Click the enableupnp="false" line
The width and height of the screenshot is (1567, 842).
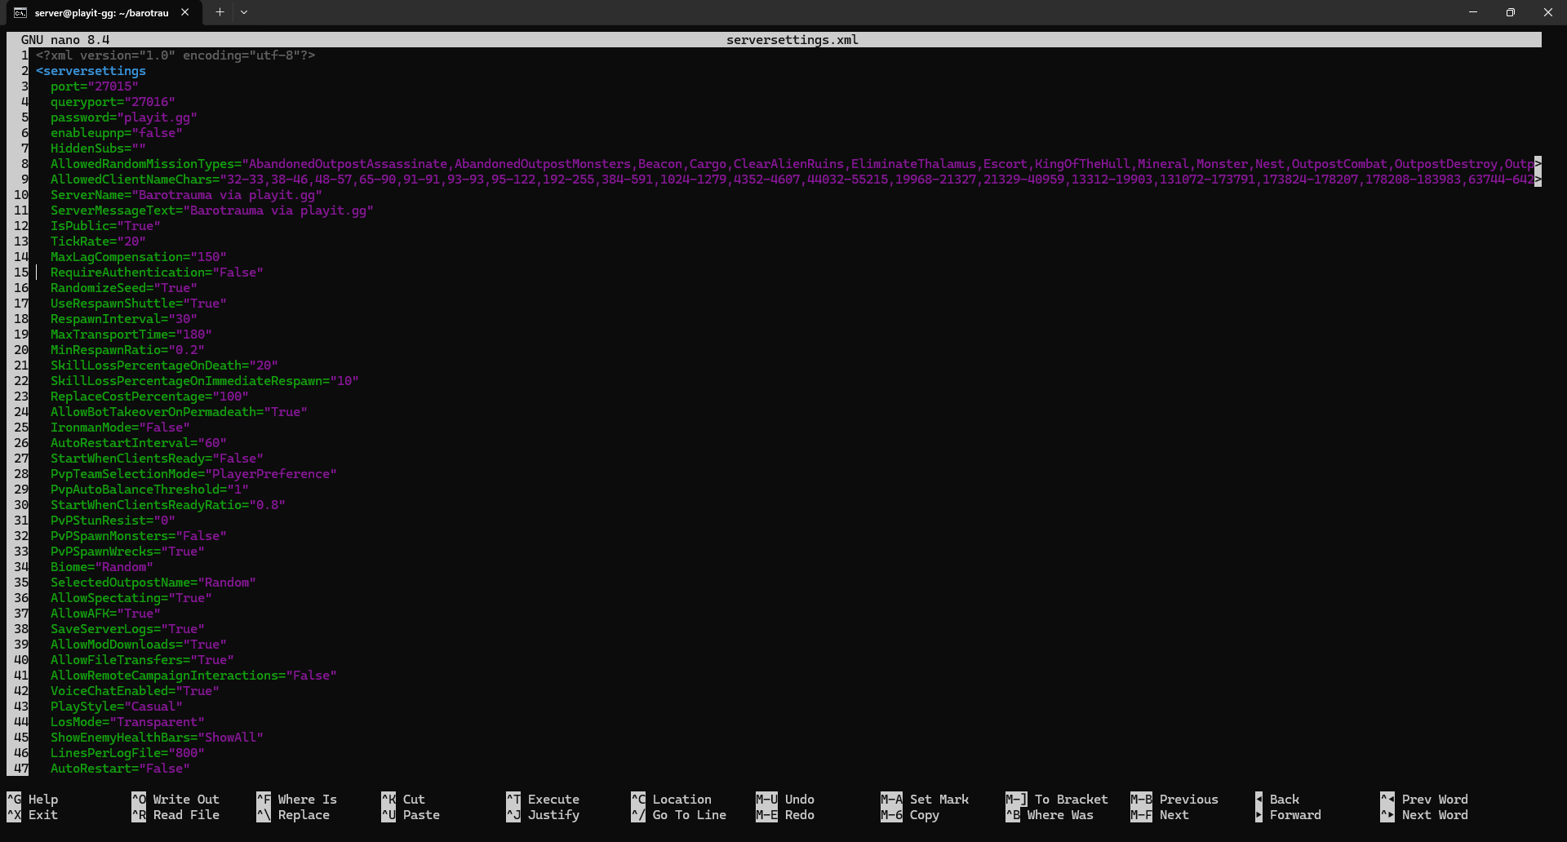click(x=117, y=133)
